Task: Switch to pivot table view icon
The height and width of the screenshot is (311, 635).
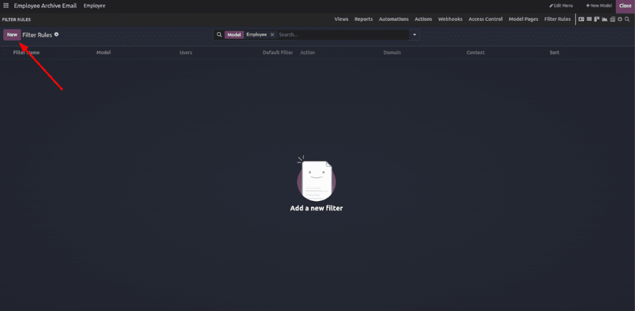Action: [613, 19]
